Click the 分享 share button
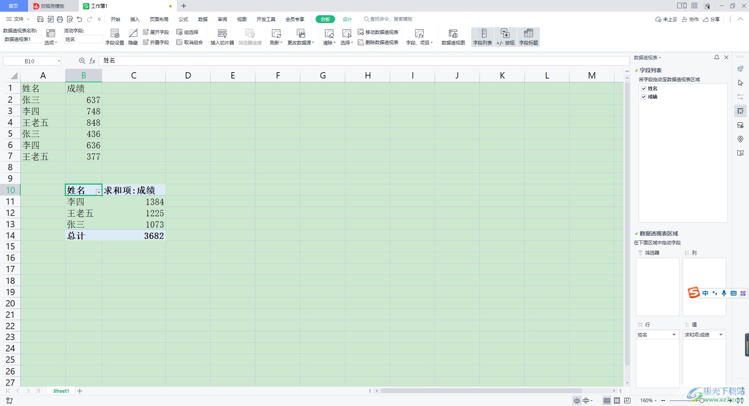Image resolution: width=749 pixels, height=406 pixels. [711, 19]
